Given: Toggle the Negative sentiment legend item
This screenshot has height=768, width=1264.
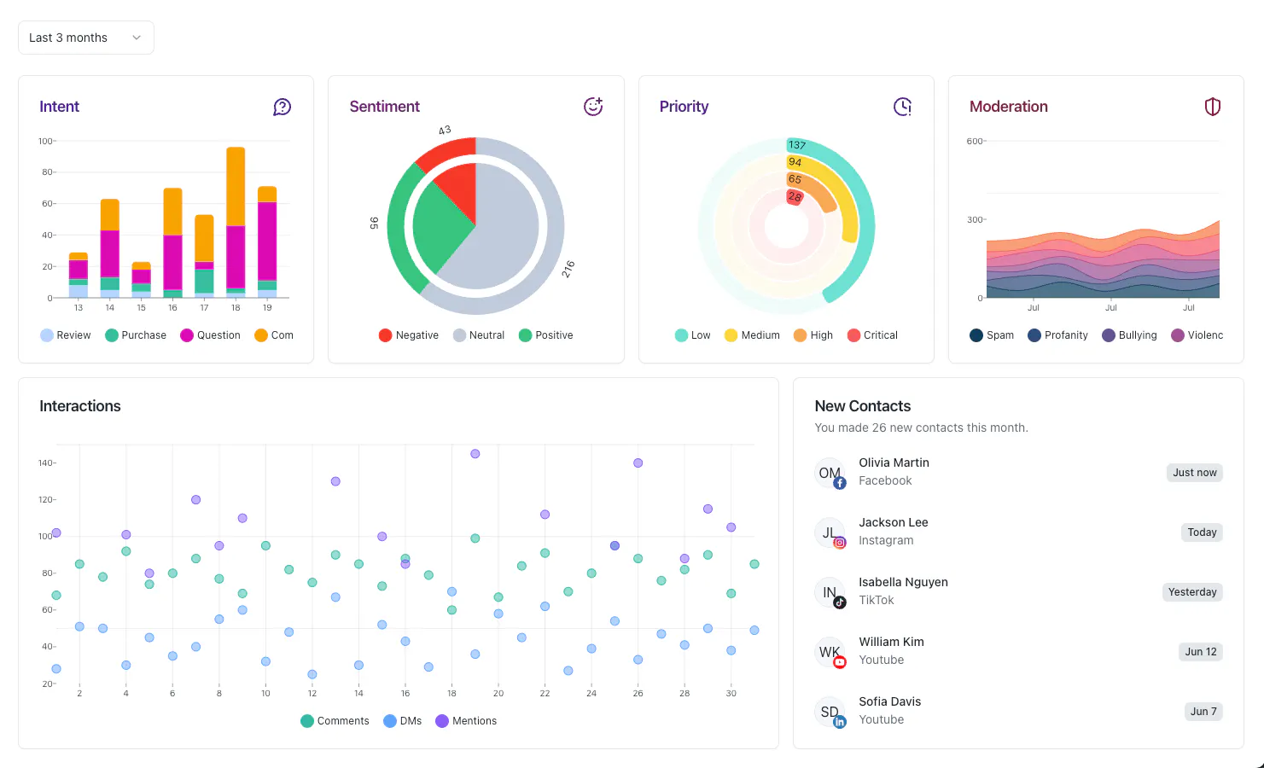Looking at the screenshot, I should [x=409, y=335].
